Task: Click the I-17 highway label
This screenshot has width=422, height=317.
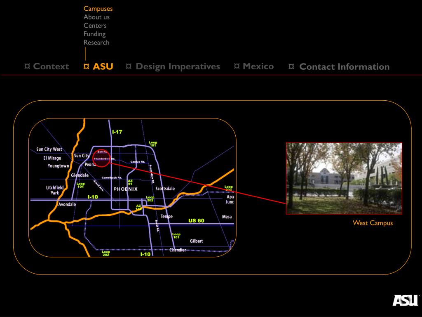Action: pos(117,132)
